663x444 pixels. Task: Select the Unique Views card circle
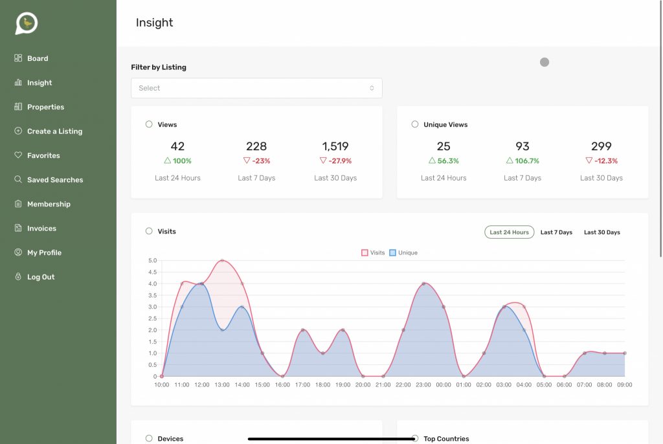click(415, 124)
